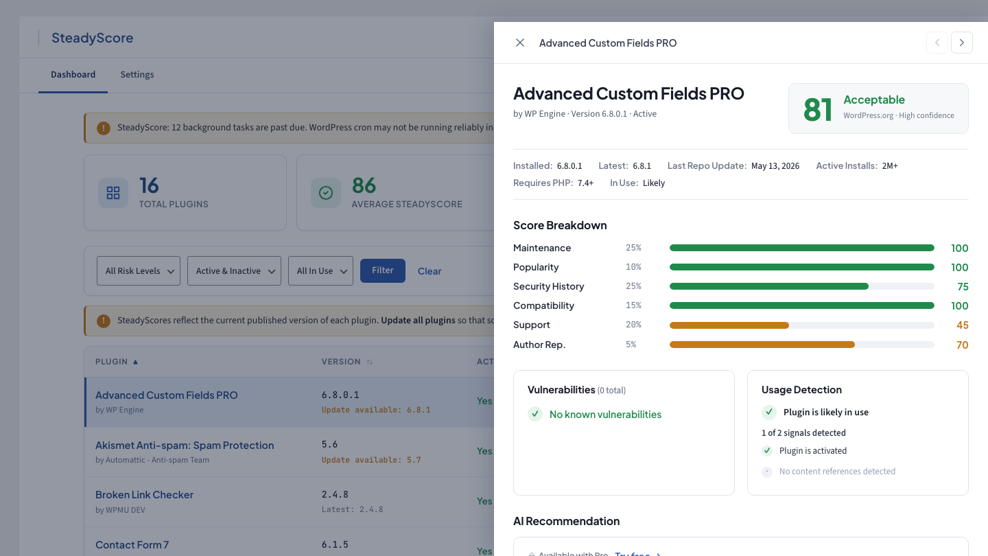Click the grey dot icon beside No content references detected
Screen dimensions: 988x556
(x=767, y=472)
